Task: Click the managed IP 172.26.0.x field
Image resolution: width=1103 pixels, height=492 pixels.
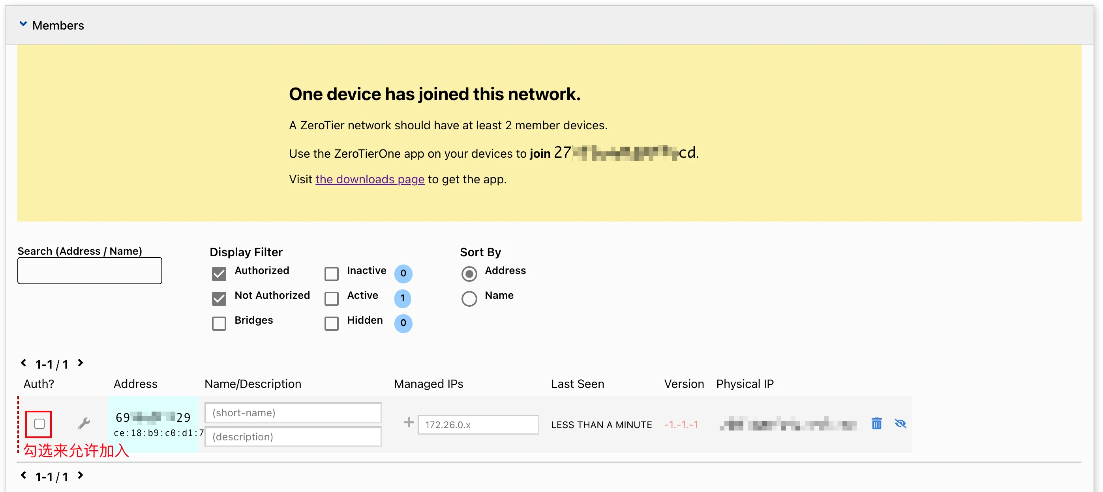Action: coord(478,425)
